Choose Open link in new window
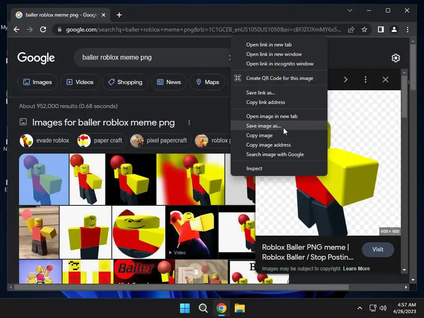Screen dimensions: 424x318 (279, 54)
